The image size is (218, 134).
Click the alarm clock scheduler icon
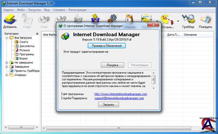tap(129, 18)
